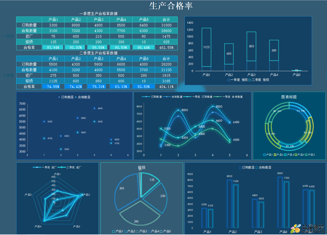Click the "二季度 报损" legend swatch in the top-right chart

pyautogui.click(x=250, y=80)
